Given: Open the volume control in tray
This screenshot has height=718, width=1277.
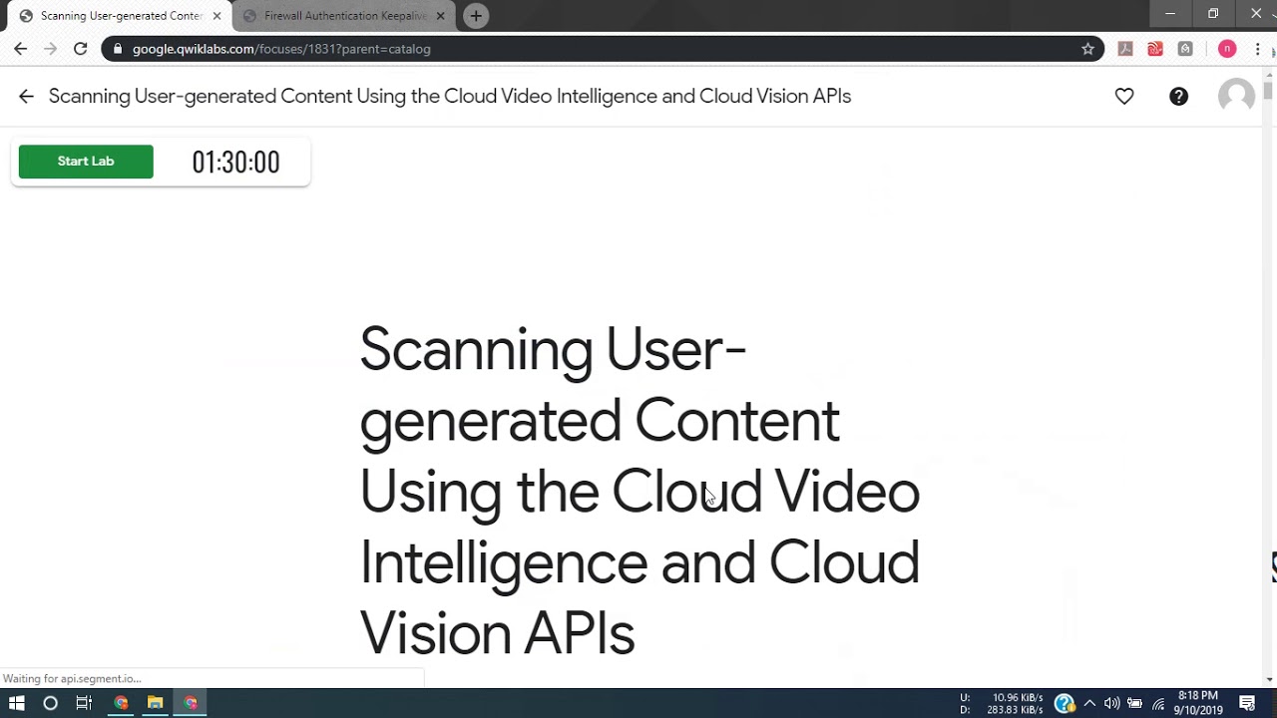Looking at the screenshot, I should [1111, 703].
